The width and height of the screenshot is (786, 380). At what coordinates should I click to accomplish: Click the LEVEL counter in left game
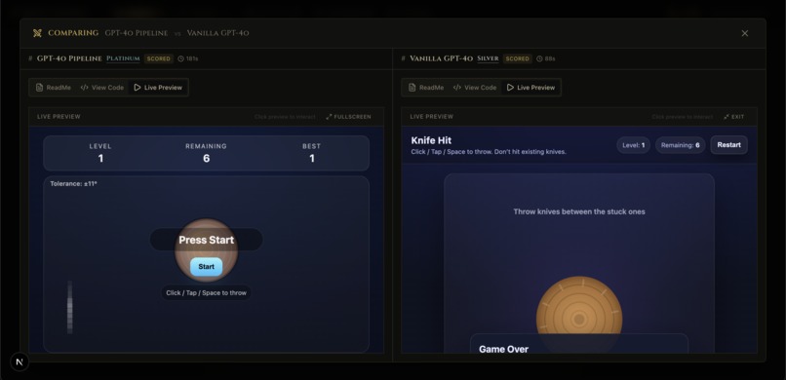[100, 153]
